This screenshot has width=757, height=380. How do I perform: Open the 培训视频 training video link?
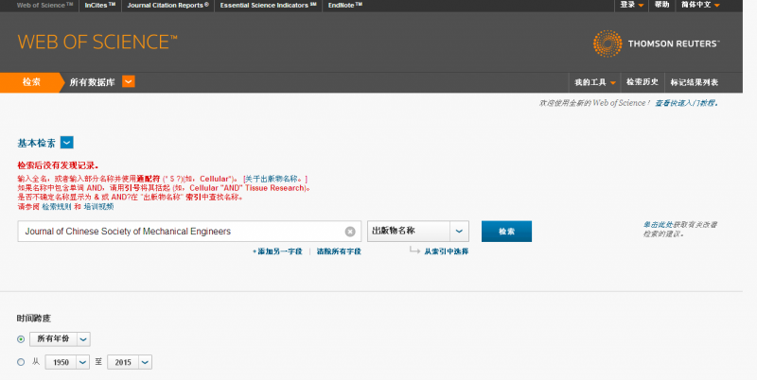pos(98,207)
